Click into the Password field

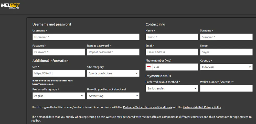[59, 52]
